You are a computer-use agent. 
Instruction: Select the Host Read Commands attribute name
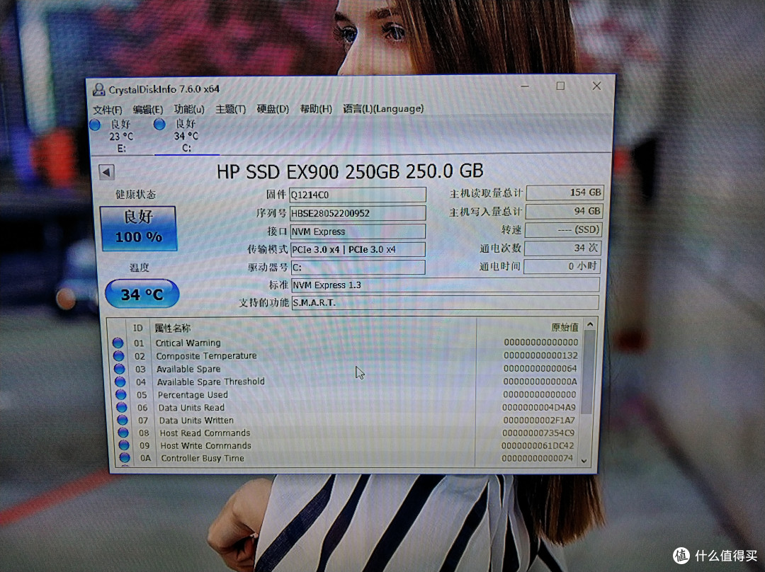click(205, 433)
